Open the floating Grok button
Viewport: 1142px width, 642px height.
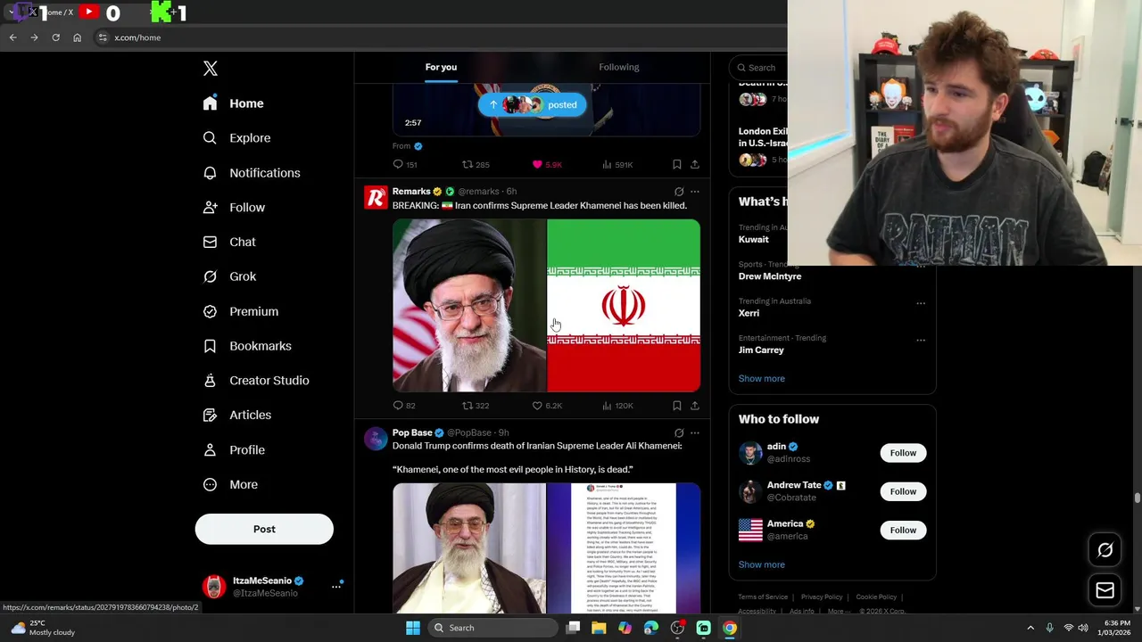point(1105,550)
